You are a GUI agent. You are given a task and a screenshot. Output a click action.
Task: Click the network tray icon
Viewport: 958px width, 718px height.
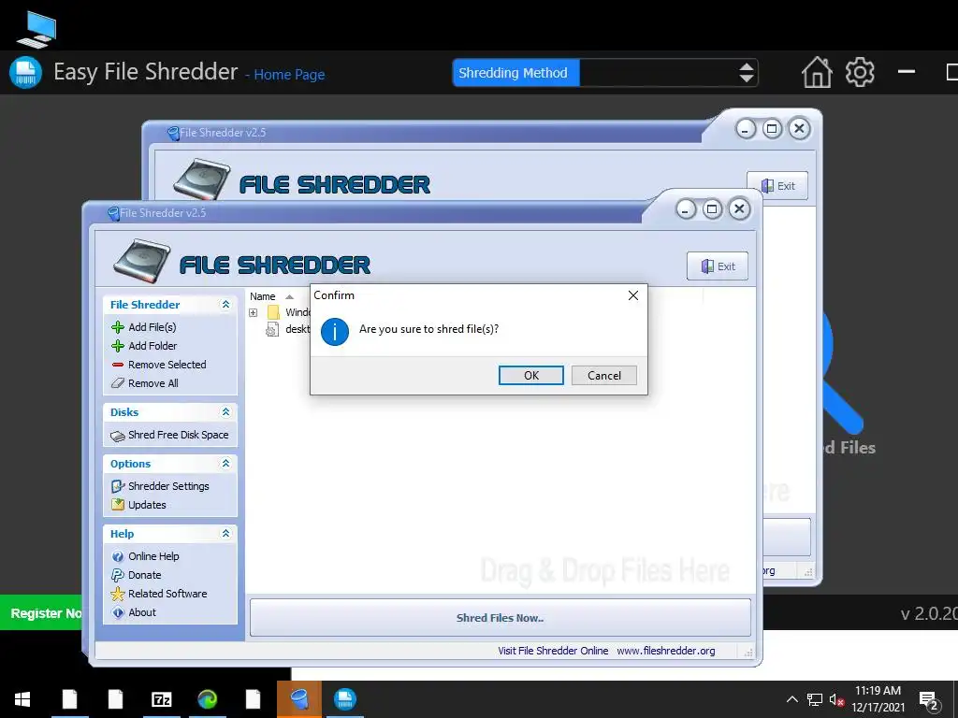[815, 699]
